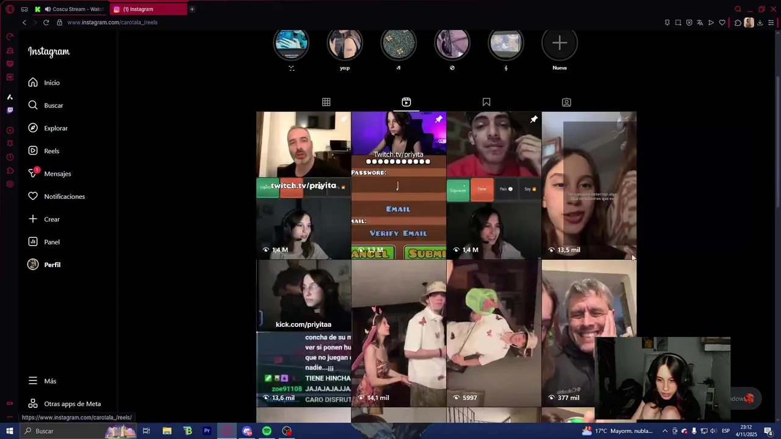Open the first highlight with blue cover
The height and width of the screenshot is (439, 781).
tap(291, 43)
